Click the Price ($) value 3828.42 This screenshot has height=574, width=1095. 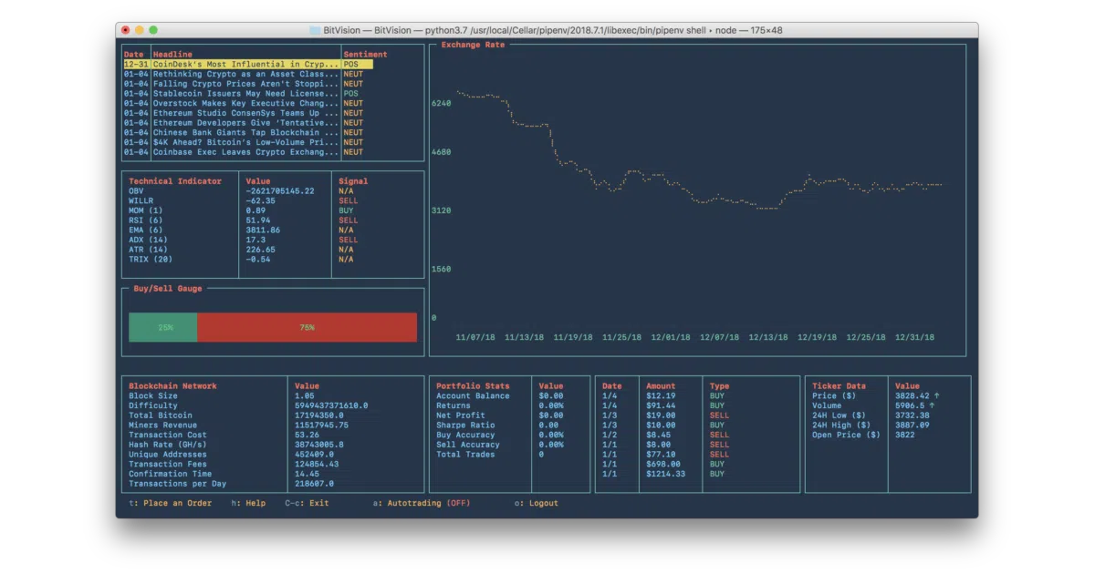coord(912,396)
